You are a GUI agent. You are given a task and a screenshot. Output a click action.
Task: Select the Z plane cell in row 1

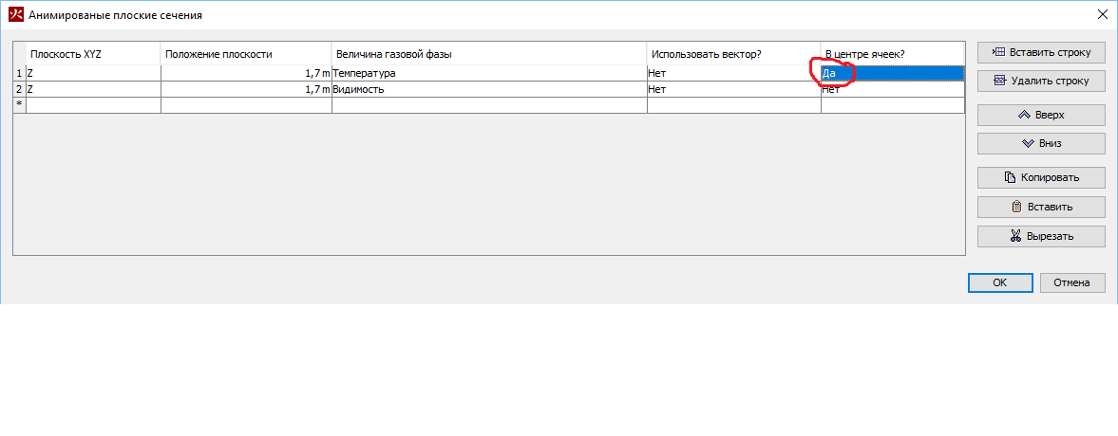click(x=92, y=73)
